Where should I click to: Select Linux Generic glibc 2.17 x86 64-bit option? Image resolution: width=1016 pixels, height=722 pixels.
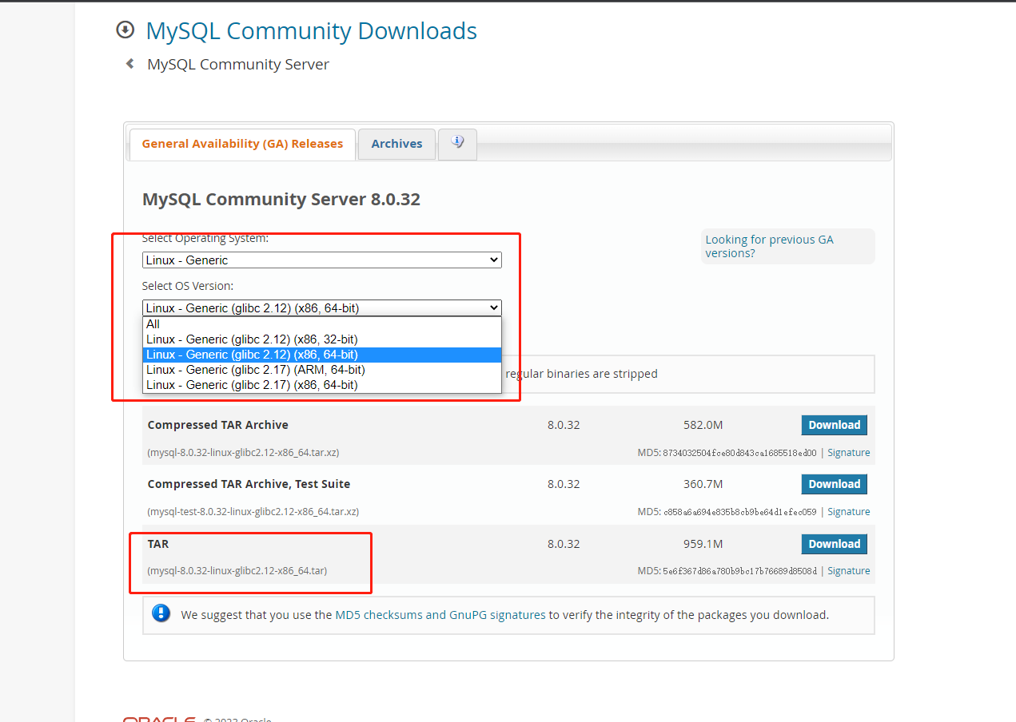coord(322,385)
